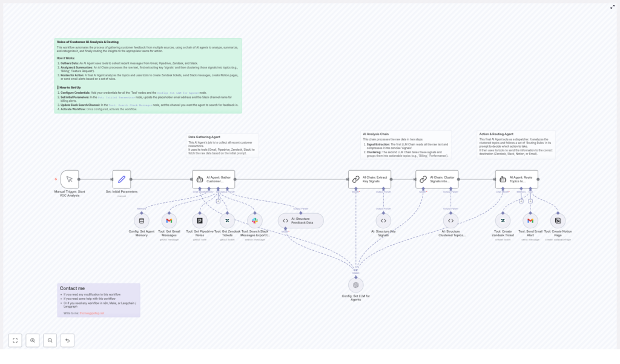
Task: Zoom in on the workflow canvas
Action: coord(32,340)
